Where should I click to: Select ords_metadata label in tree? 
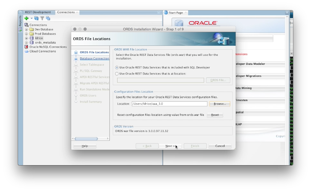click(45, 42)
